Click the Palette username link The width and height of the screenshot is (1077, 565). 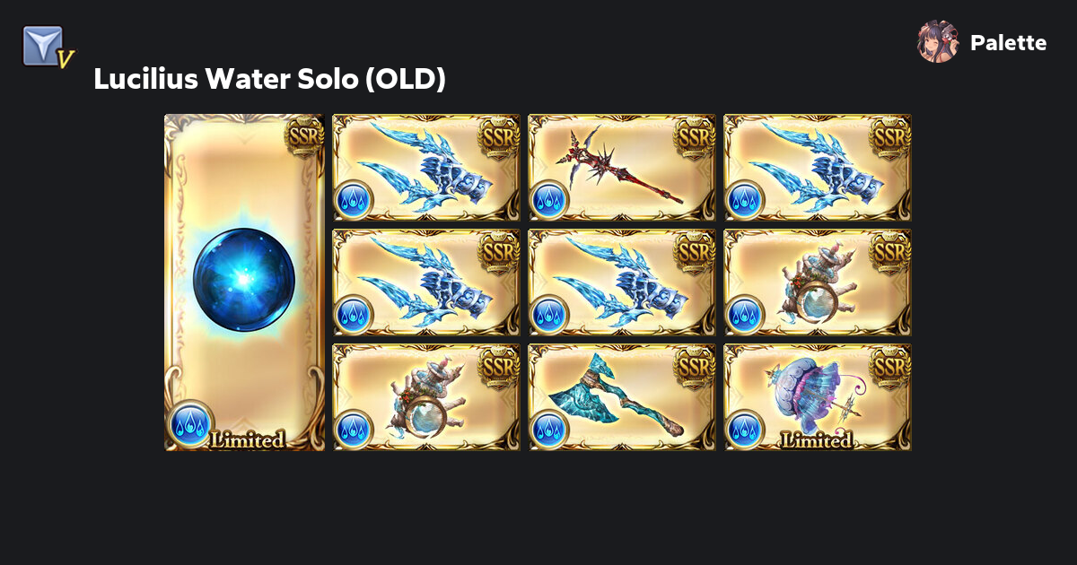[x=1008, y=43]
